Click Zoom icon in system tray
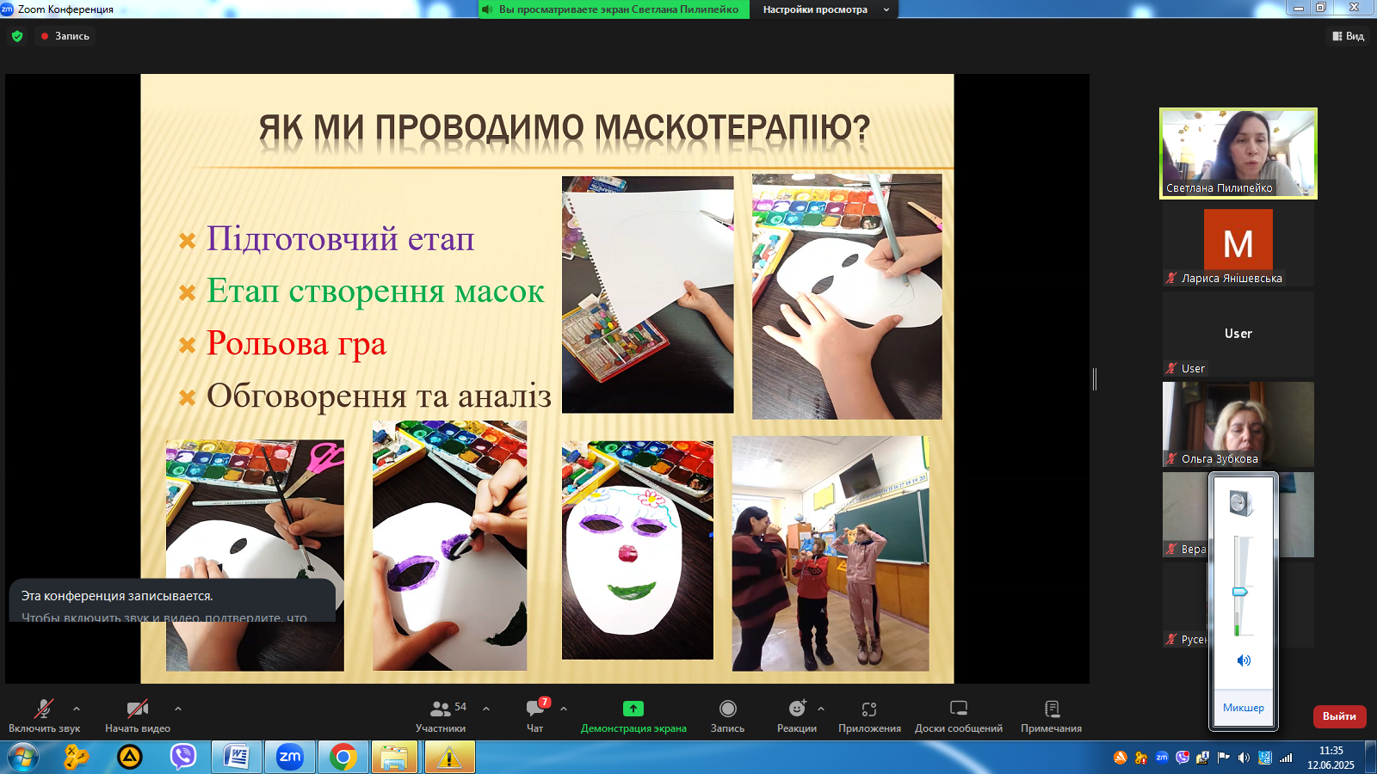The height and width of the screenshot is (774, 1377). point(1162,758)
